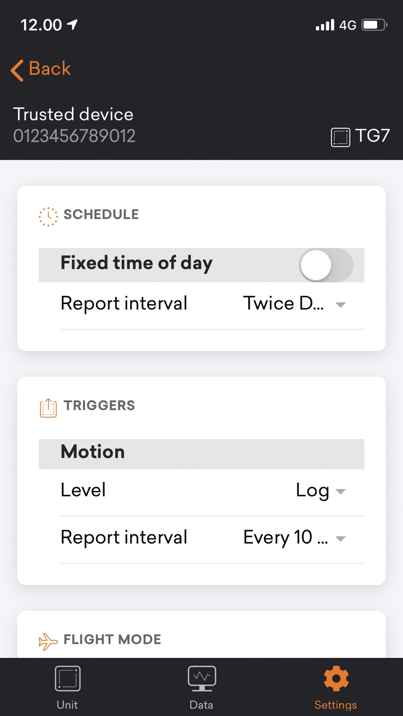Viewport: 403px width, 716px height.
Task: Select the Twice D... interval value
Action: pos(283,304)
